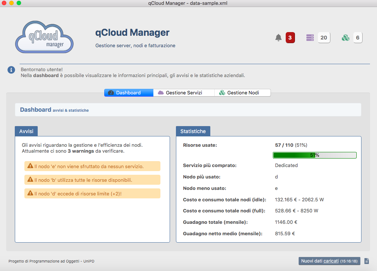The width and height of the screenshot is (377, 271).
Task: Click the red alerts counter badge showing 3
Action: tap(290, 38)
